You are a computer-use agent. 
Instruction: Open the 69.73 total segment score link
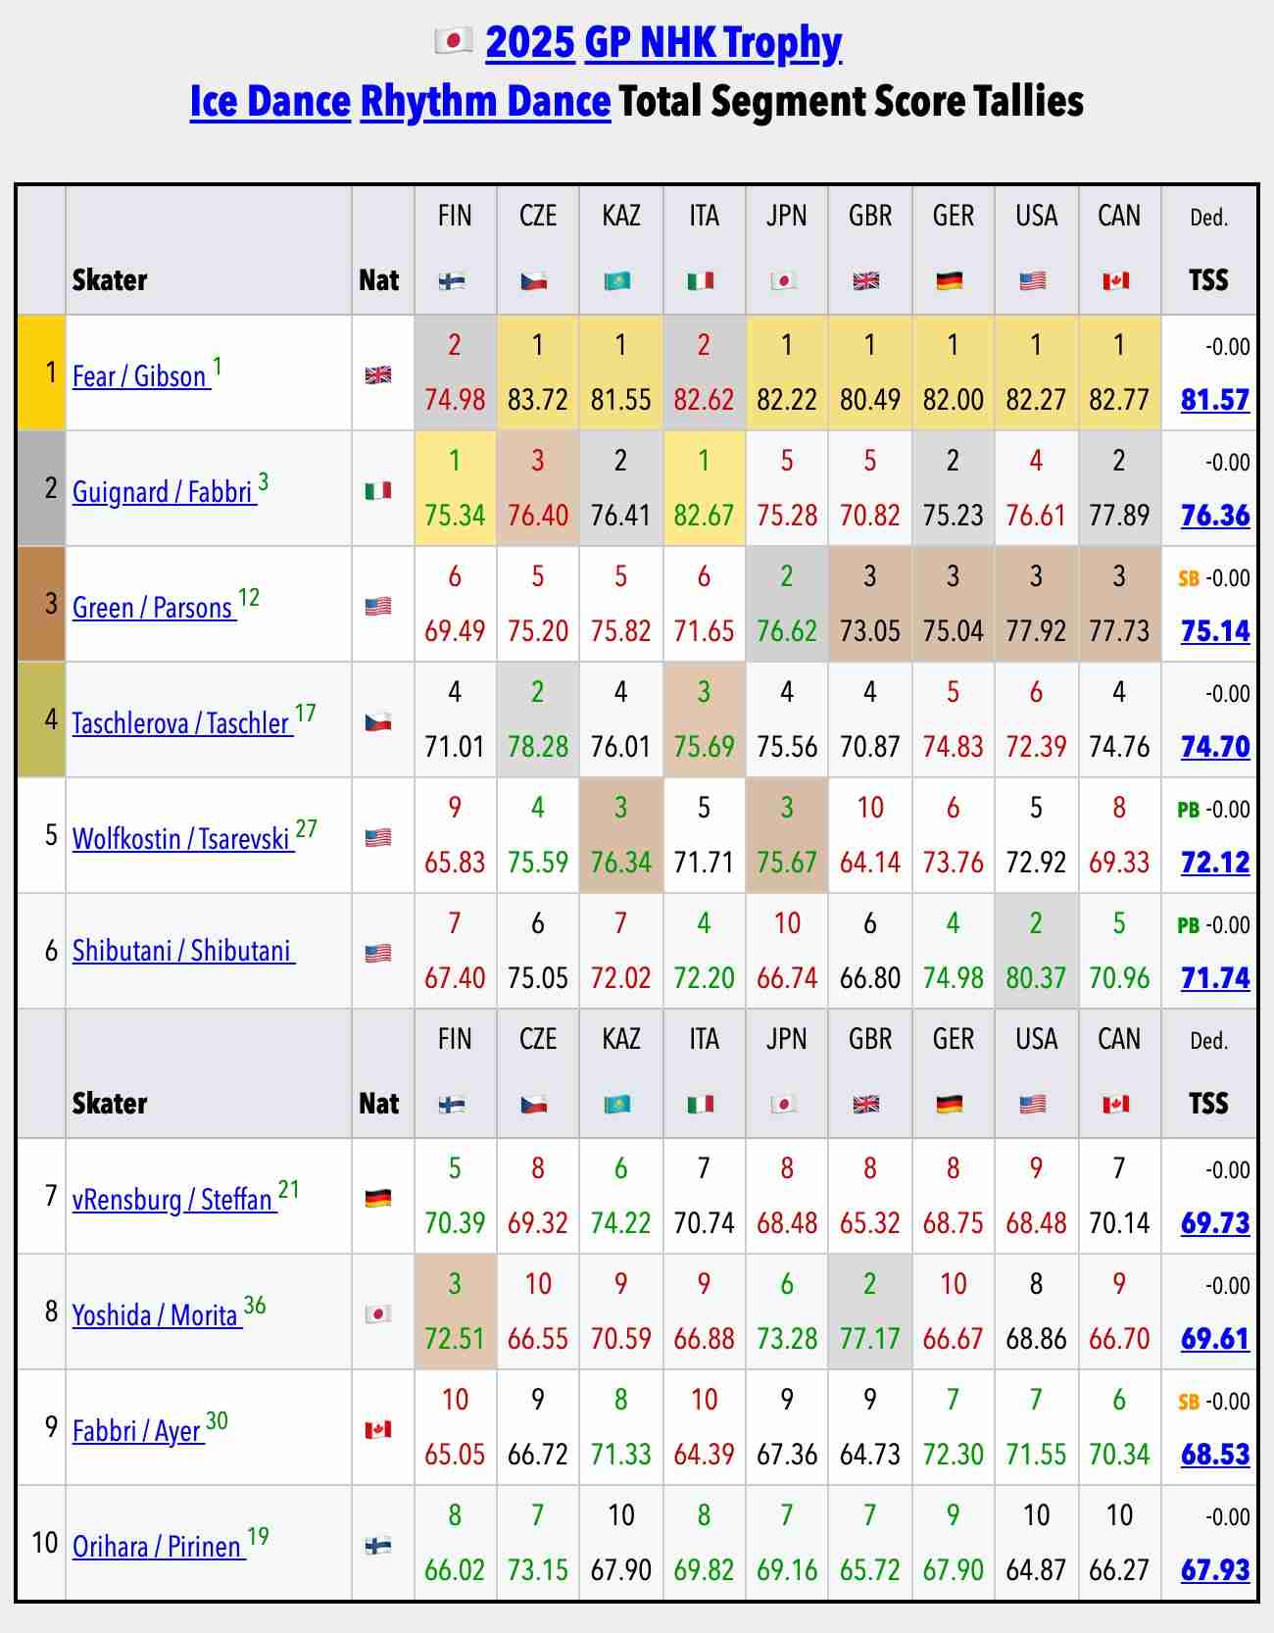1215,1223
